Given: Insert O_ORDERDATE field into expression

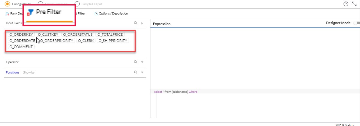Looking at the screenshot, I should click(22, 41).
